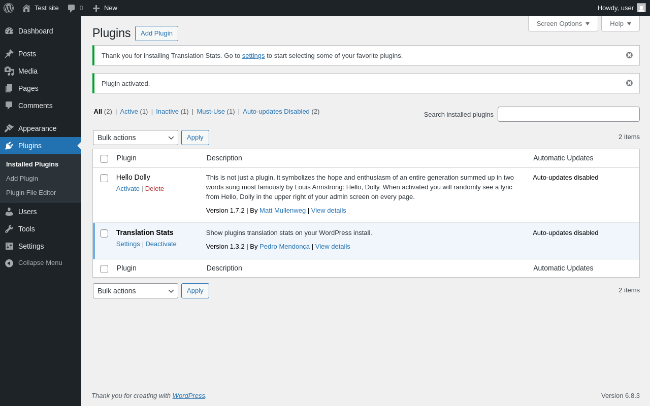650x406 pixels.
Task: Open the comments bubble icon in admin bar
Action: pyautogui.click(x=72, y=8)
